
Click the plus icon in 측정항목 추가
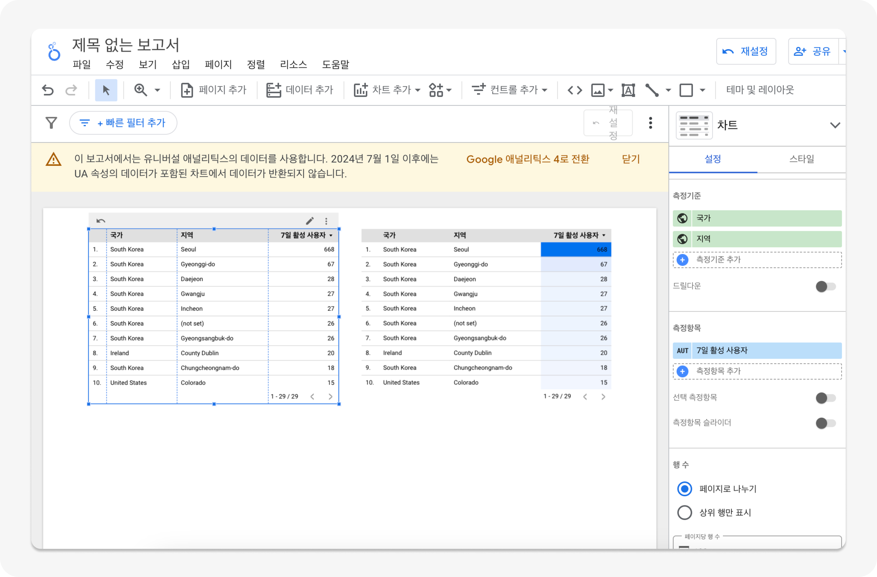(x=682, y=371)
